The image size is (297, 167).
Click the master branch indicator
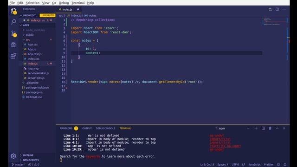tap(18, 165)
